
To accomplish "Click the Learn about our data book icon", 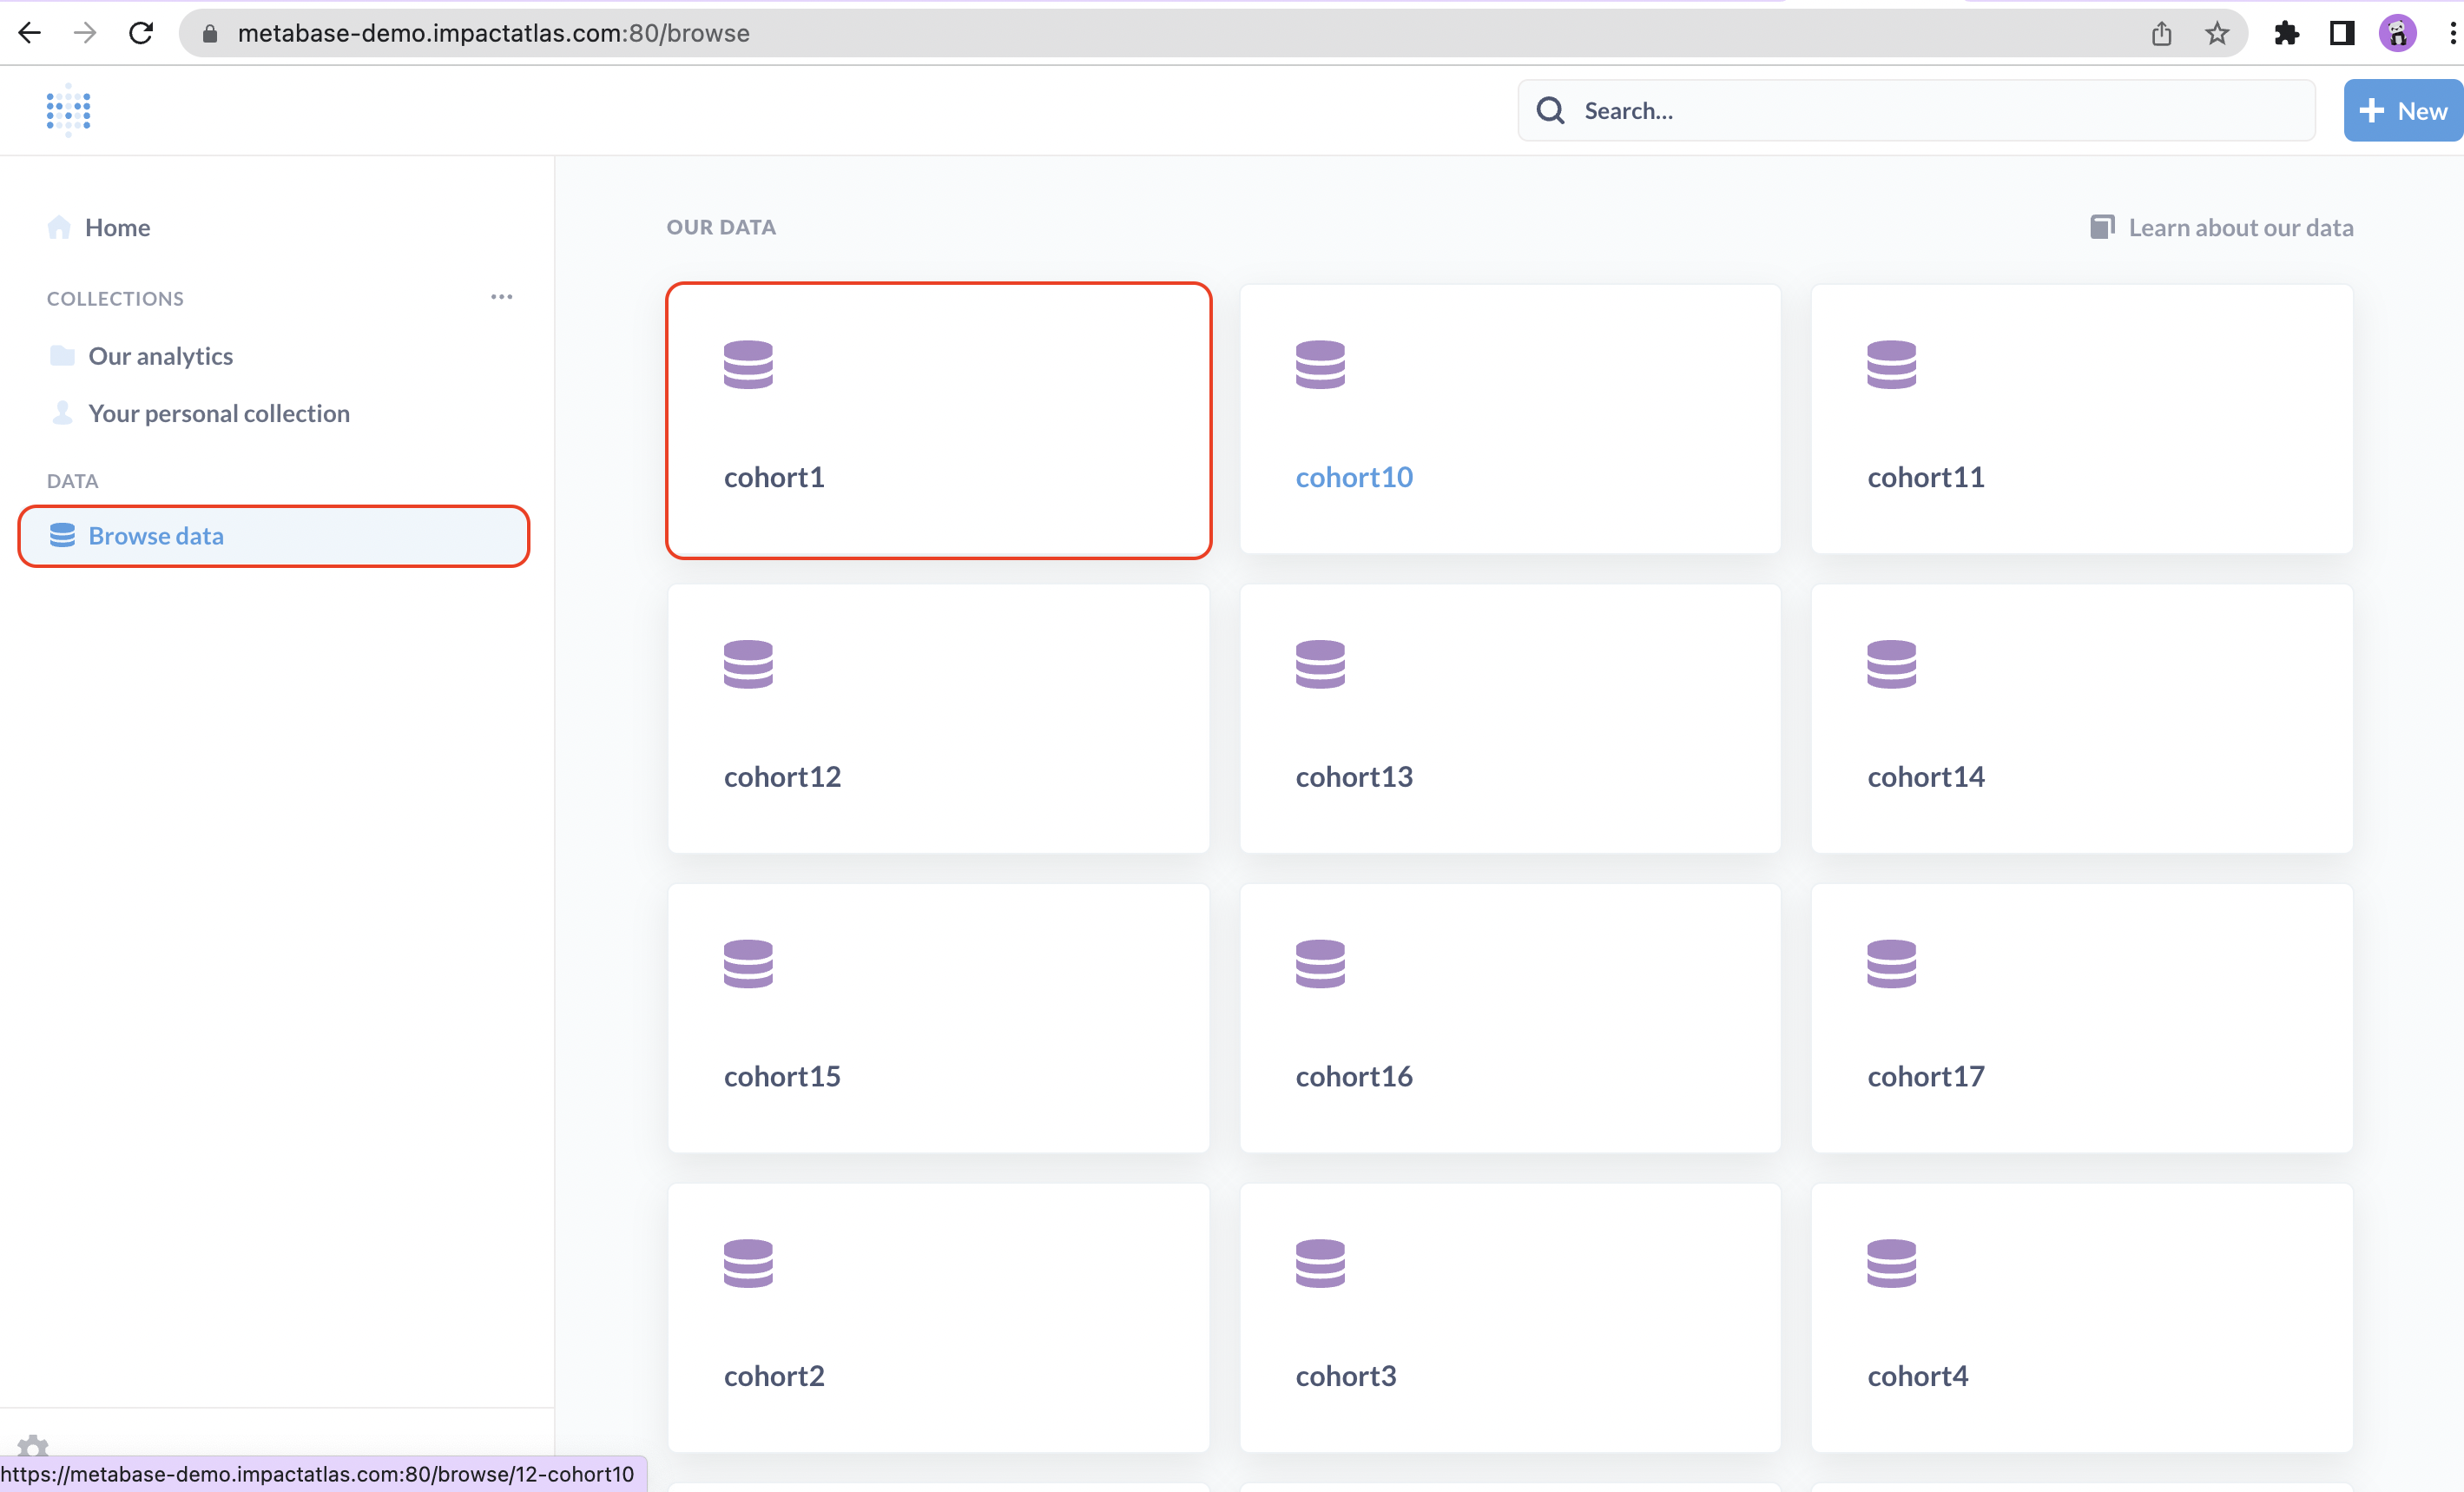I will [x=2102, y=227].
